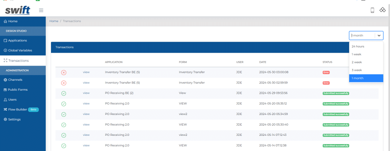
Task: Select 1 week option from dropdown
Action: point(366,54)
